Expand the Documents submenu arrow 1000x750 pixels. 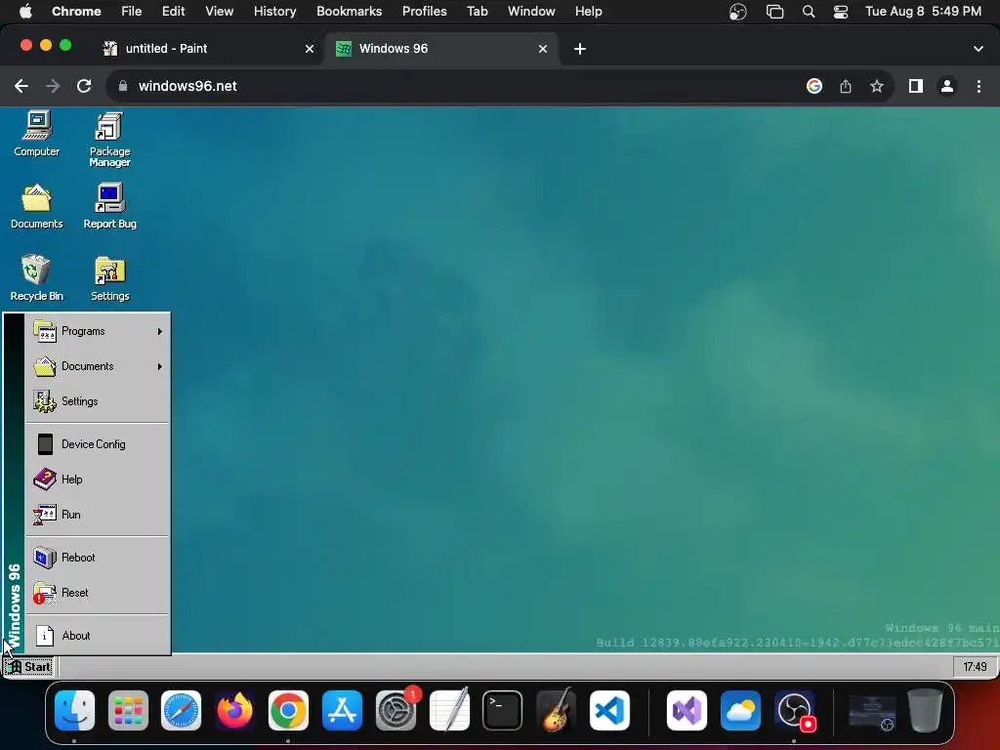(159, 367)
